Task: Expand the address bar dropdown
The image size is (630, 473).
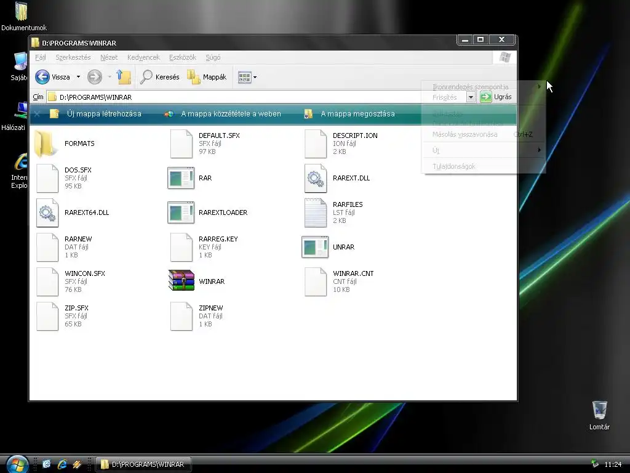Action: pos(471,97)
